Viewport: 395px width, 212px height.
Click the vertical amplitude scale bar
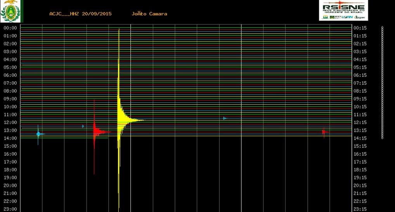pyautogui.click(x=382, y=83)
